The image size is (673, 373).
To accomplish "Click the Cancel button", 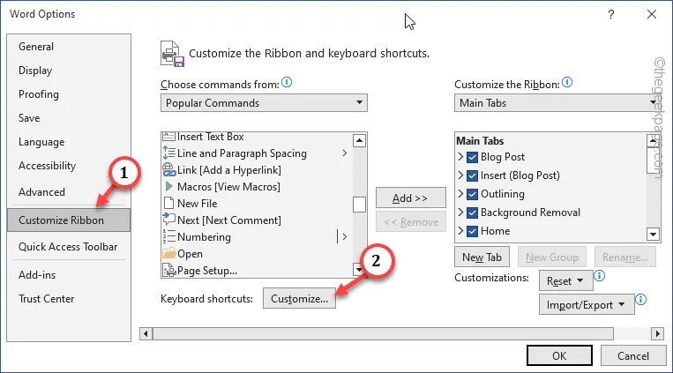I will click(x=633, y=356).
